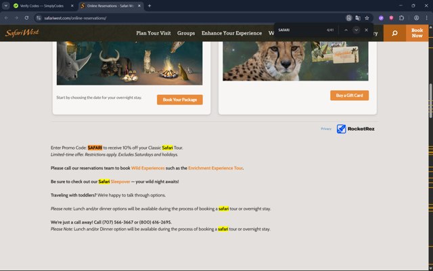Click the phone number line starting "We're just a call away!"
This screenshot has width=433, height=271.
point(111,222)
